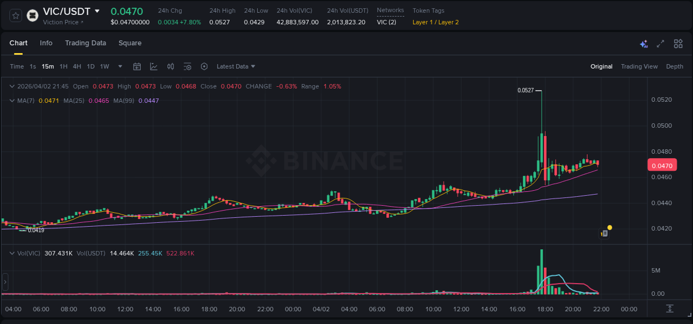Open the AI chart analysis tool
Image resolution: width=693 pixels, height=324 pixels.
(x=643, y=43)
